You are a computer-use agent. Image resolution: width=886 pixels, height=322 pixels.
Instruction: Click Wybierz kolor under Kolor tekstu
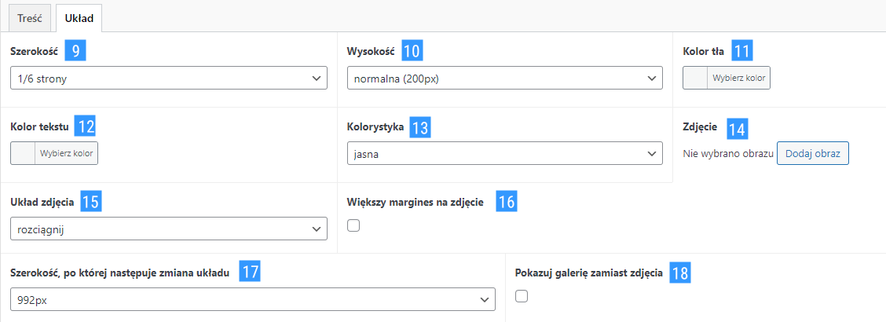(67, 153)
